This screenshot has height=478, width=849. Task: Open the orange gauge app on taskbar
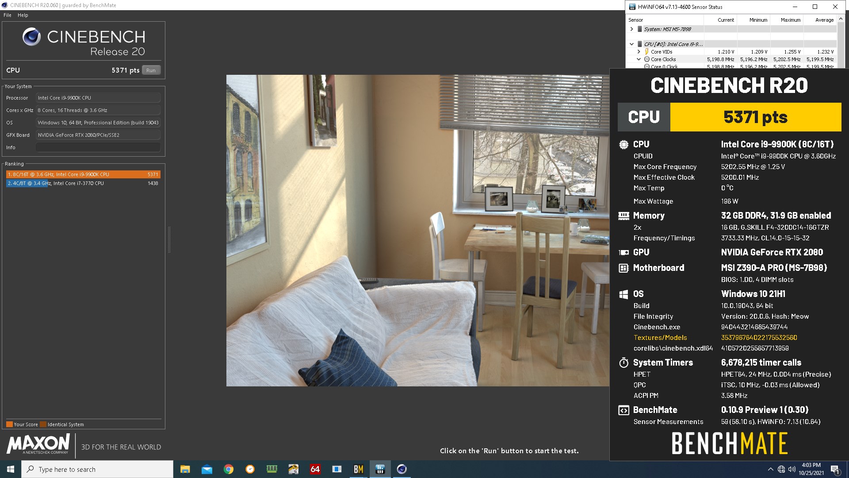pos(250,469)
